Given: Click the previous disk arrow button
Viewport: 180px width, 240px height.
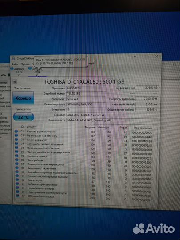Looking at the screenshot, I should (x=15, y=82).
